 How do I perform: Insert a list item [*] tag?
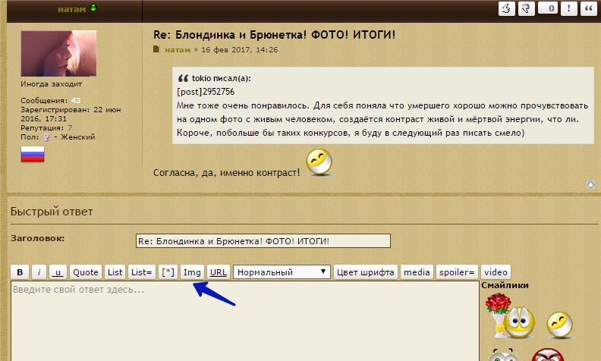[168, 272]
